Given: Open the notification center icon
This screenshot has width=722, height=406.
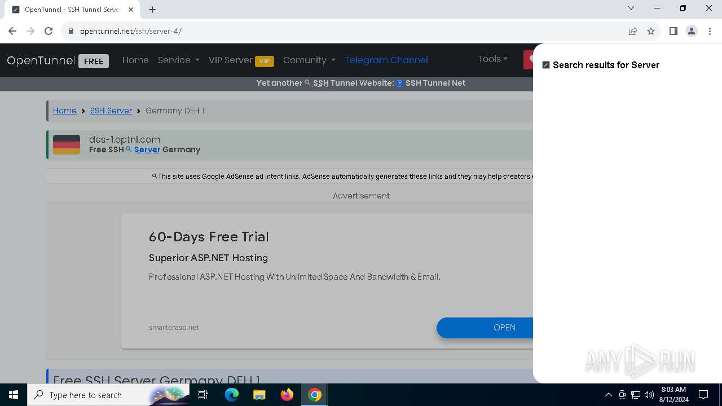Looking at the screenshot, I should 704,395.
